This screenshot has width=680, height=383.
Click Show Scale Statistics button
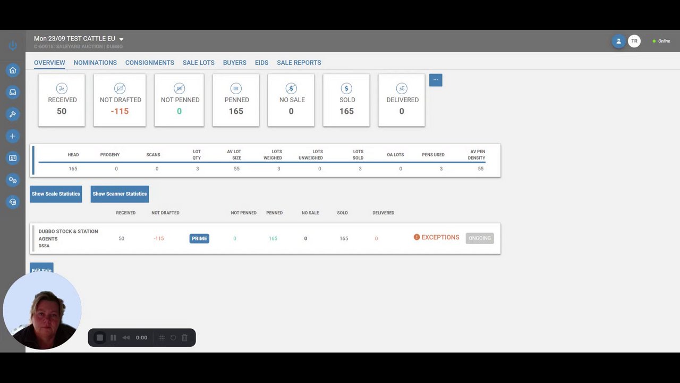(56, 194)
